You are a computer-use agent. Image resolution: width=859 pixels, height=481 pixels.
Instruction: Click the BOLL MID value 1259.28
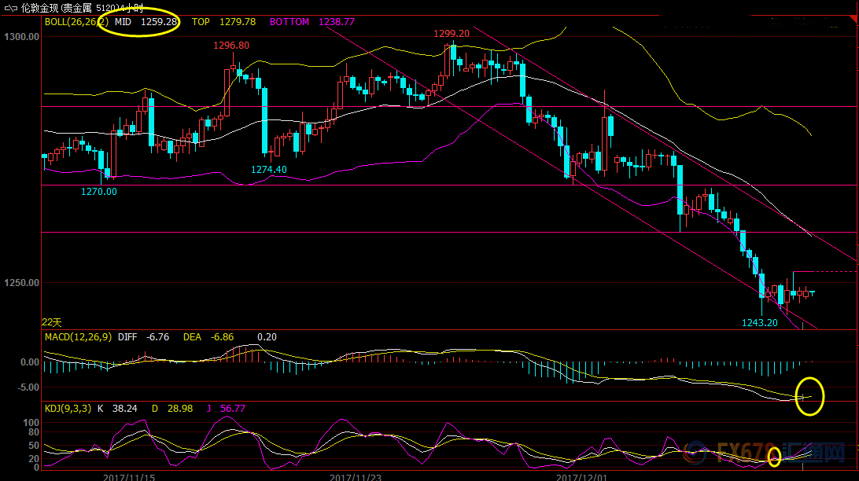tap(160, 22)
